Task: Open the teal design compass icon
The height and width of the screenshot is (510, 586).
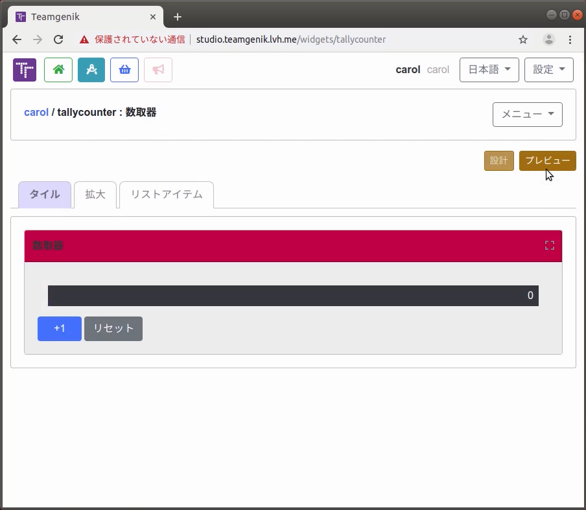Action: [x=91, y=70]
